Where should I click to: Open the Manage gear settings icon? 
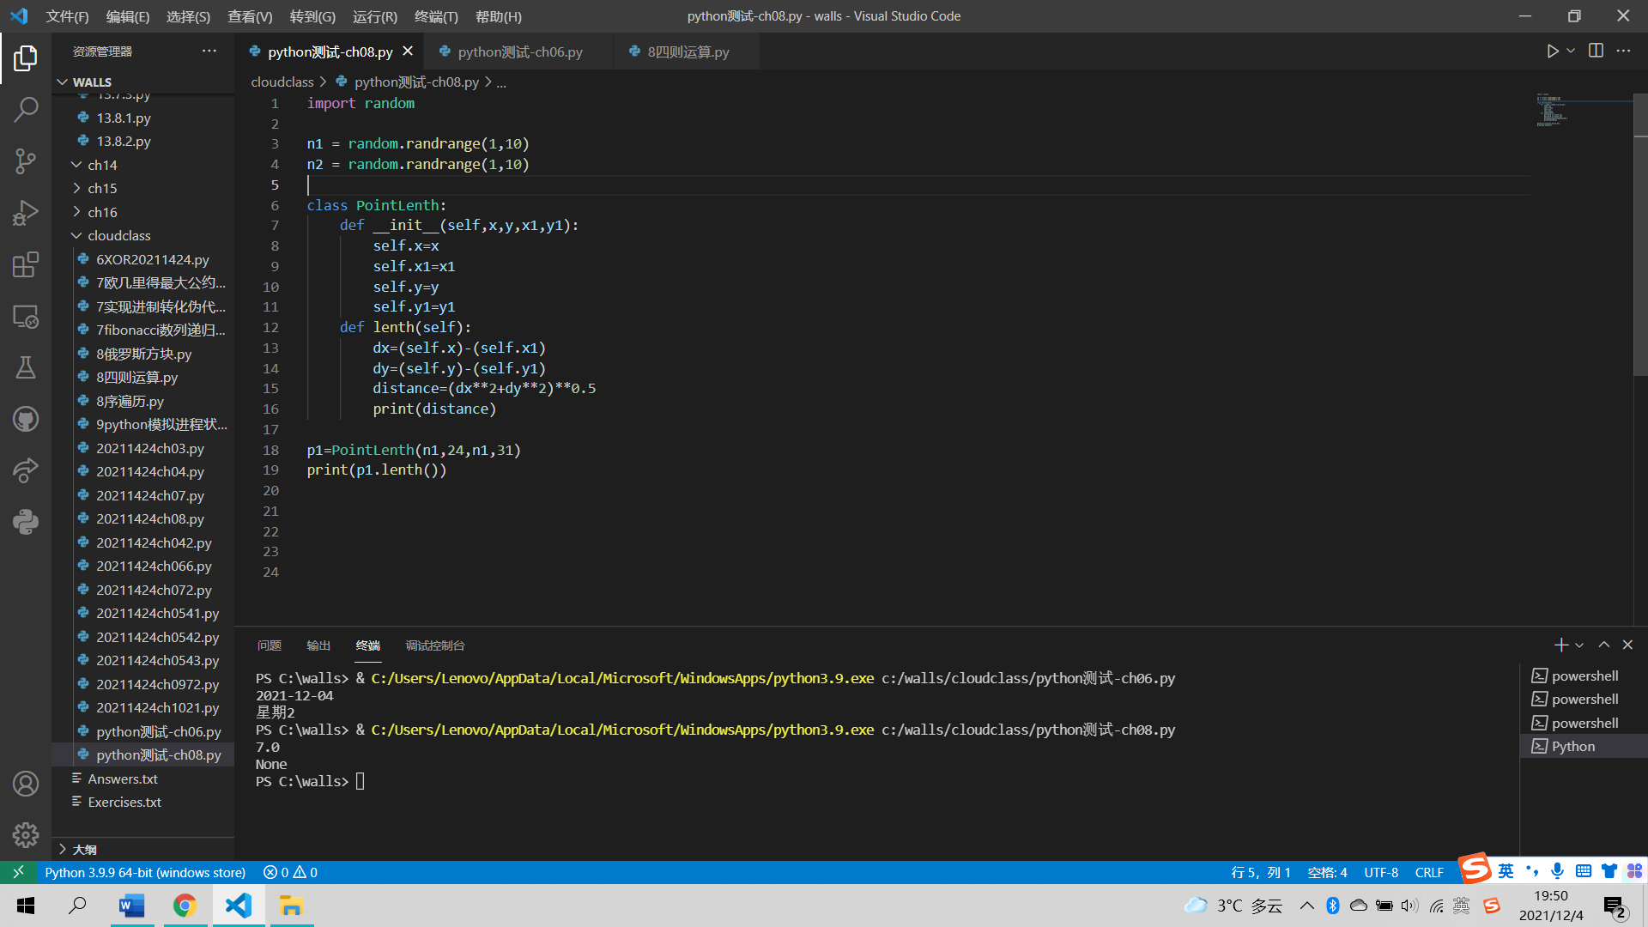(x=26, y=834)
